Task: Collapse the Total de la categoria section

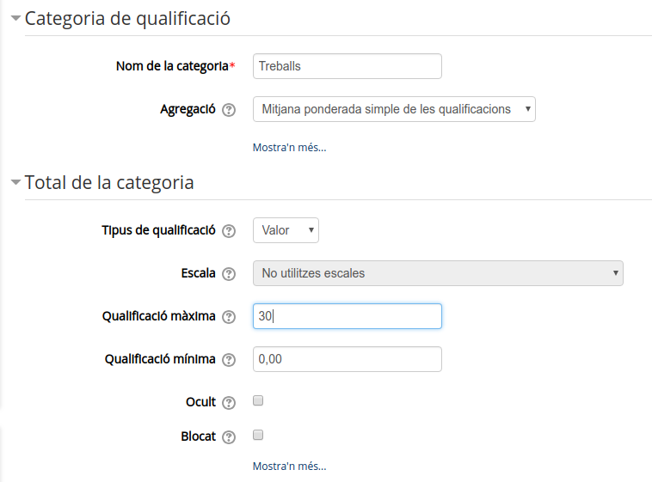Action: point(15,182)
